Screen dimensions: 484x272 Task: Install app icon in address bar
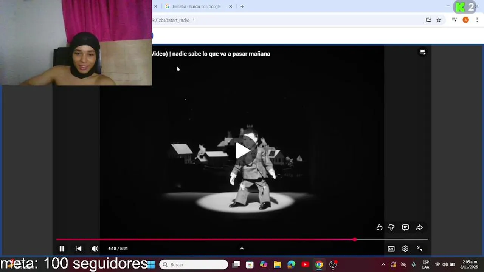pos(428,20)
